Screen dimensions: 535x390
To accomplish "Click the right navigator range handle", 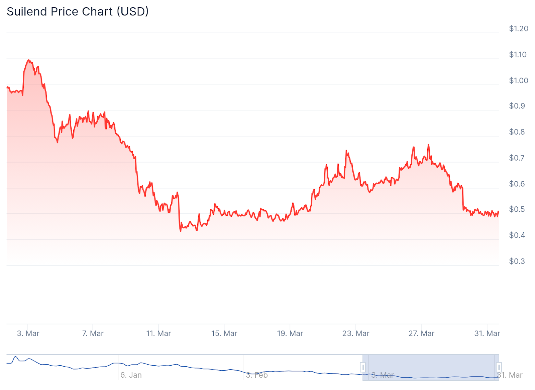I will pyautogui.click(x=499, y=367).
